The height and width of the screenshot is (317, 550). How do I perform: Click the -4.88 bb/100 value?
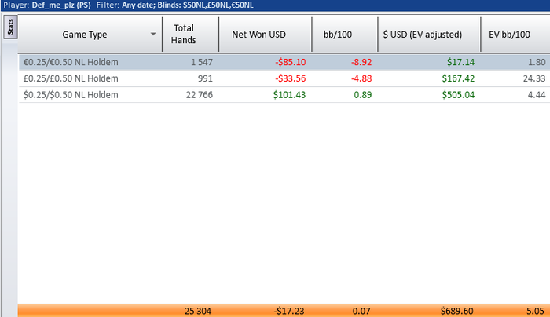pyautogui.click(x=361, y=78)
